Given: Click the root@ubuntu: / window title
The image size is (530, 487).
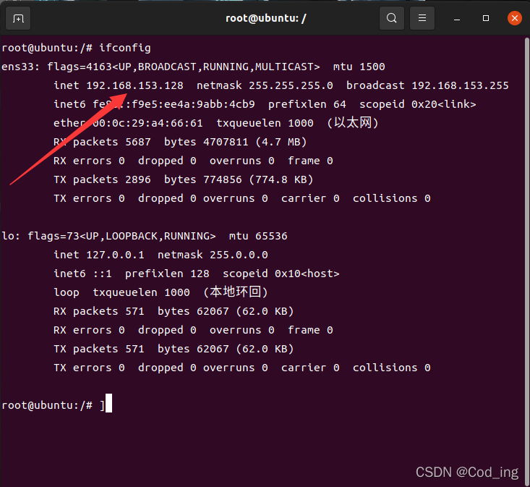Looking at the screenshot, I should tap(265, 18).
